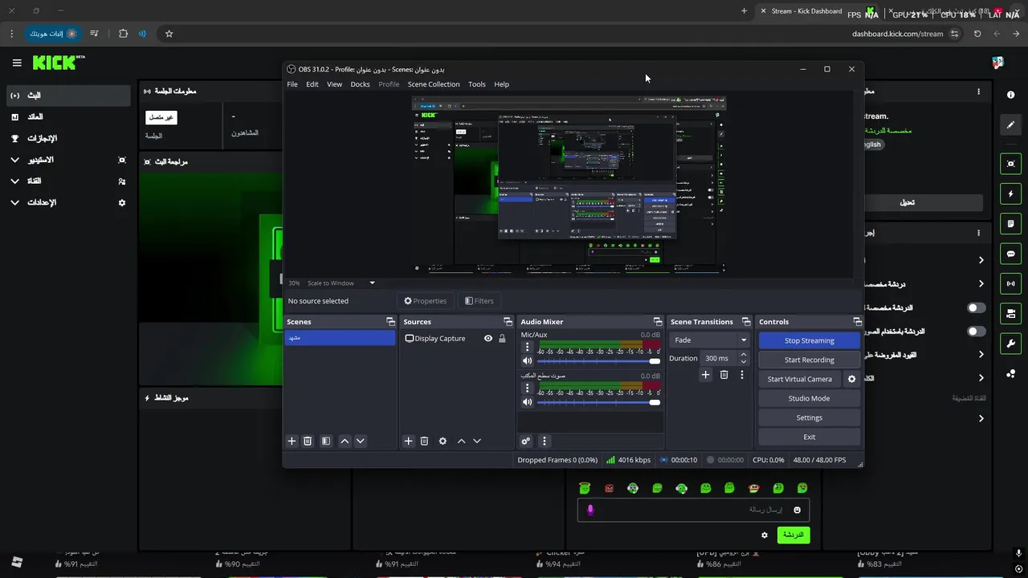
Task: Open the OBS Help menu
Action: [x=502, y=84]
